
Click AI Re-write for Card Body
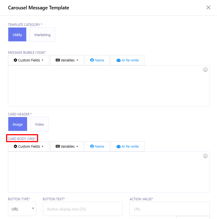coord(128,147)
